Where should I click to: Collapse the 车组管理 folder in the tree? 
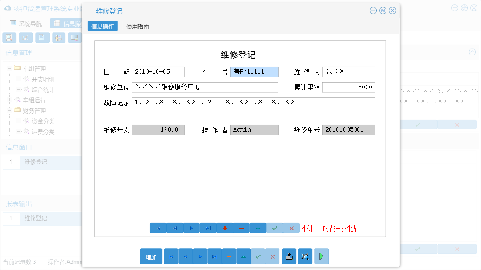pyautogui.click(x=10, y=68)
